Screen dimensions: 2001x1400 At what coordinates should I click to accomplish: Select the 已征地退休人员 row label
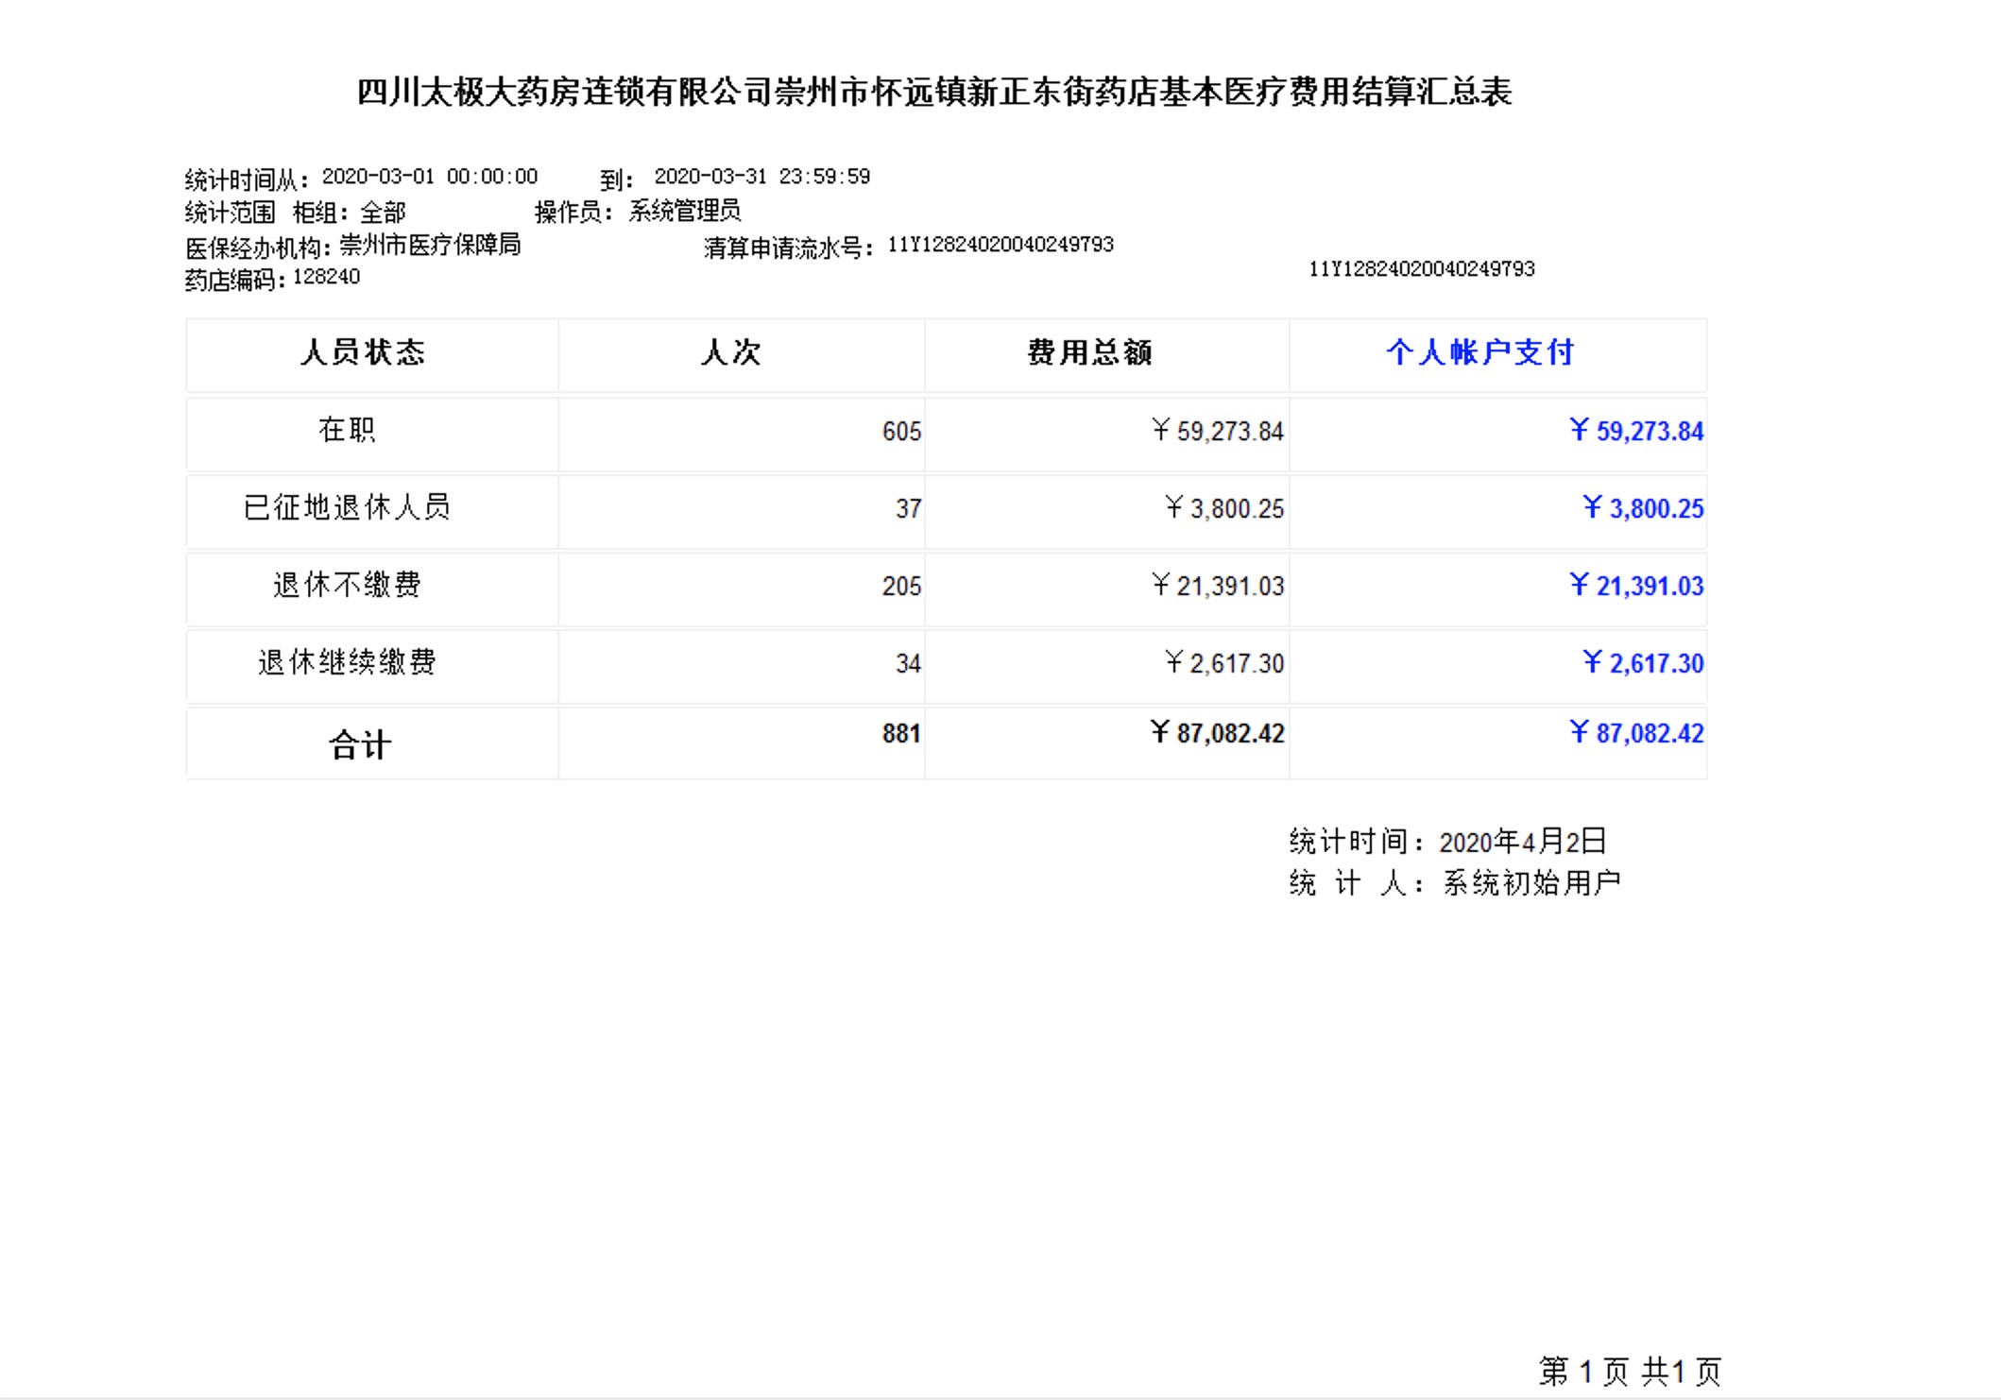click(x=347, y=507)
